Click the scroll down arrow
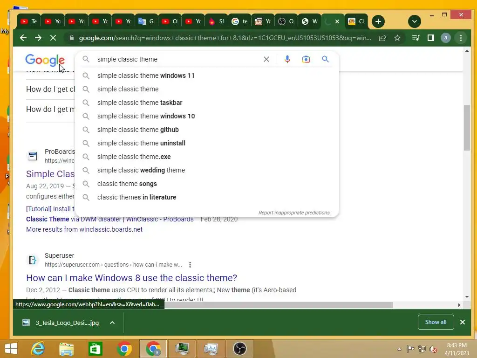 (x=467, y=297)
